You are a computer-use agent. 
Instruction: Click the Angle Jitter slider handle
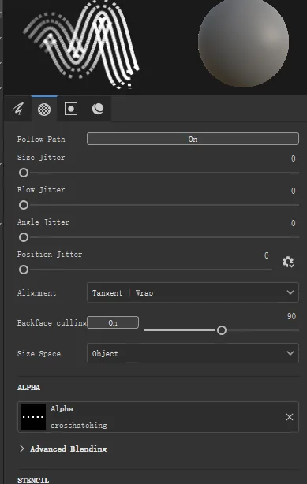24,237
